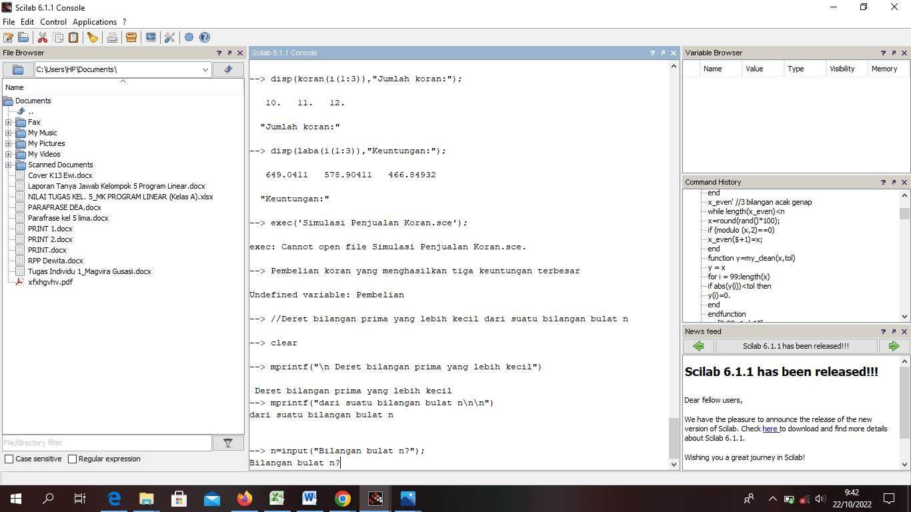The height and width of the screenshot is (512, 911).
Task: Click the Open file toolbar icon
Action: pyautogui.click(x=23, y=37)
